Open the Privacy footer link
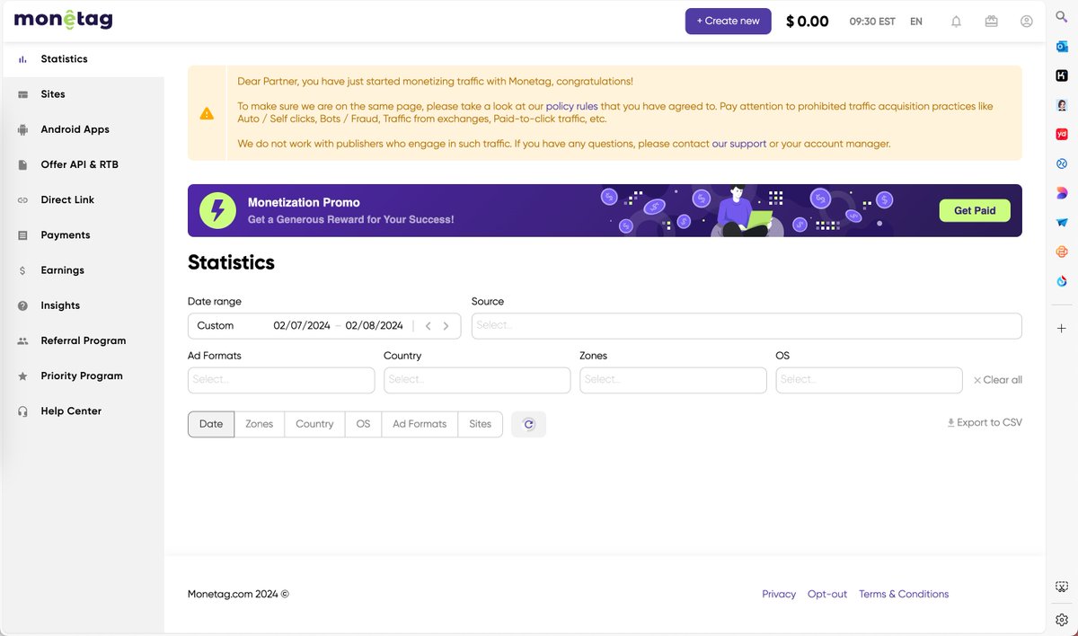 779,594
